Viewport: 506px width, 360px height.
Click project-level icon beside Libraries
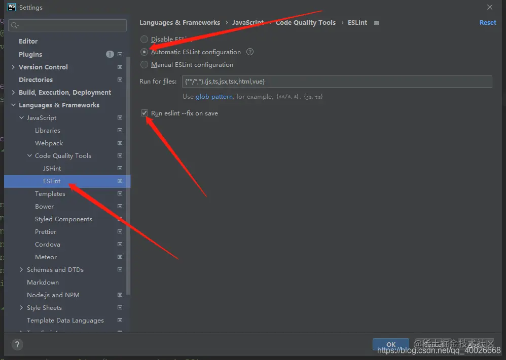pyautogui.click(x=120, y=130)
